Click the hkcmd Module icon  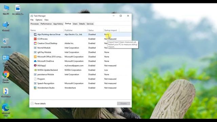coord(35,48)
